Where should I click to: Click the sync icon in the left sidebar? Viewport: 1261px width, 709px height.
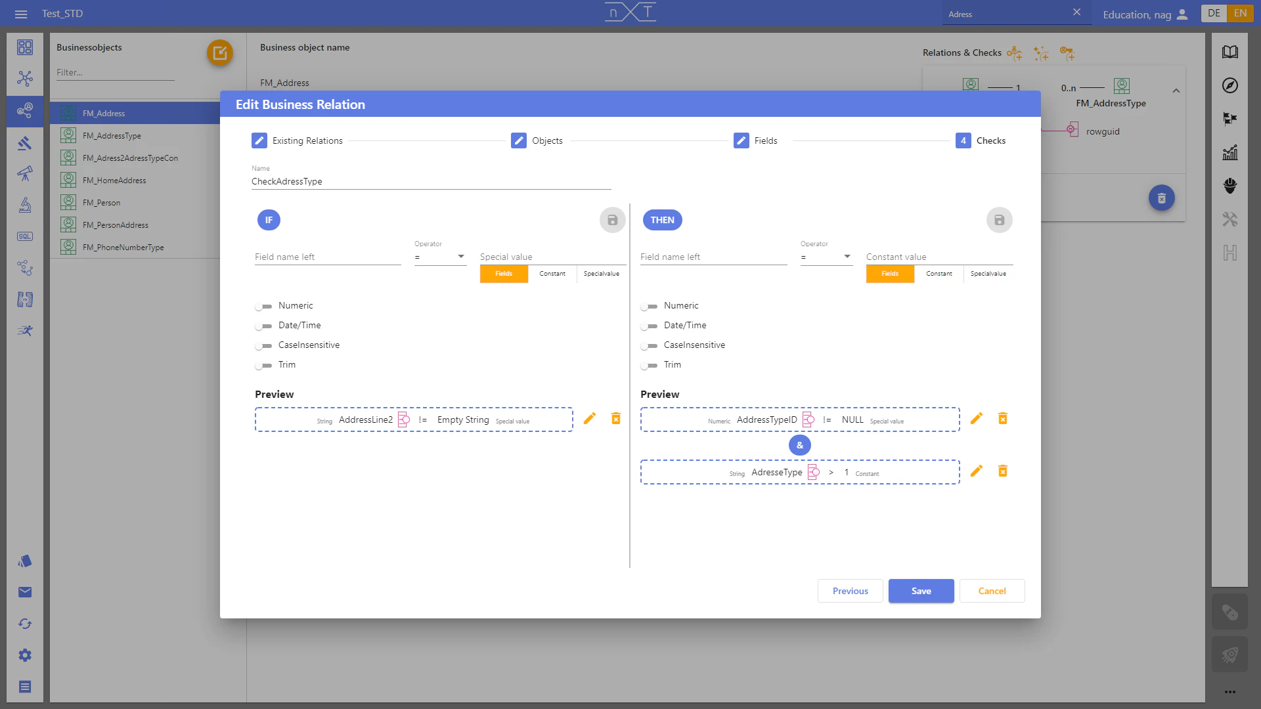coord(25,624)
